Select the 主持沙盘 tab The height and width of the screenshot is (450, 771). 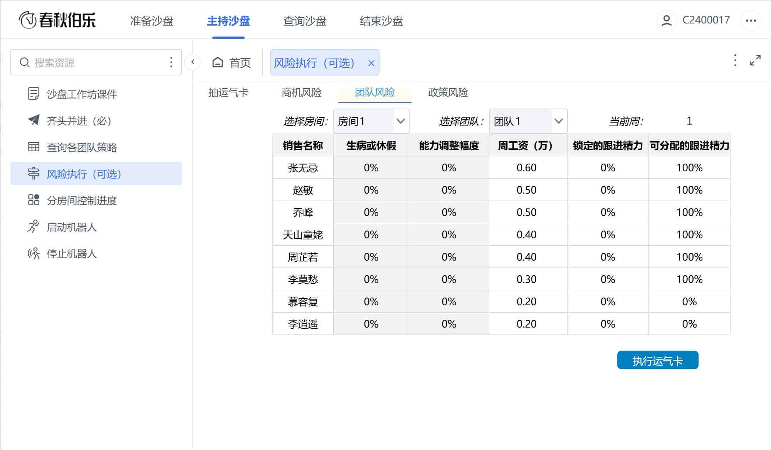click(x=228, y=21)
